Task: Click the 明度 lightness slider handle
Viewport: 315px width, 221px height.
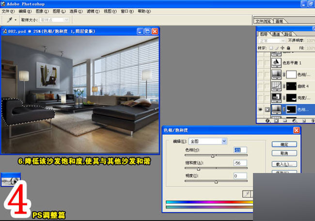Action: (x=216, y=182)
